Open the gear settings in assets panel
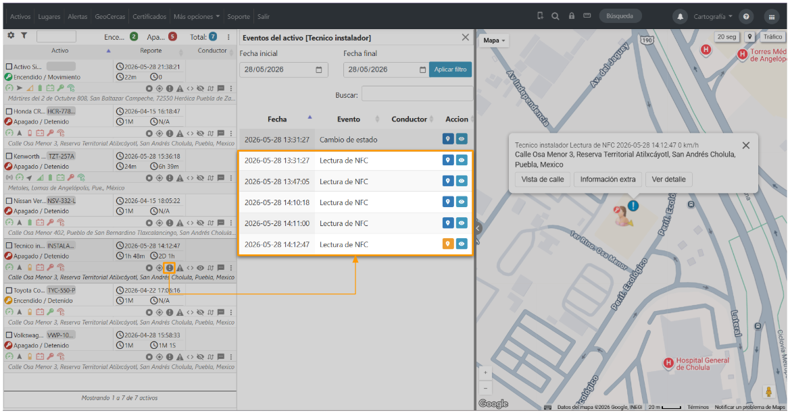The height and width of the screenshot is (415, 790). 11,36
